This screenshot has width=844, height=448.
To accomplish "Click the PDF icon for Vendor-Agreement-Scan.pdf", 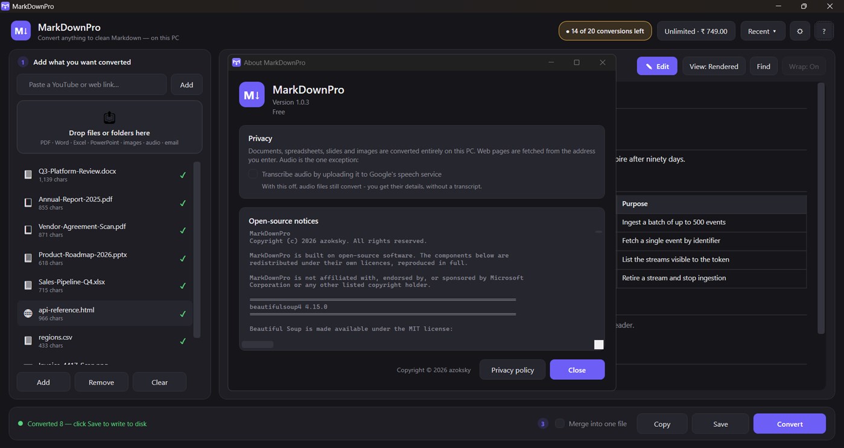I will [28, 230].
